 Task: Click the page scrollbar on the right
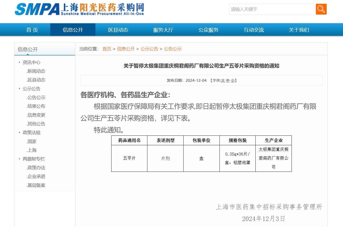[x=341, y=113]
